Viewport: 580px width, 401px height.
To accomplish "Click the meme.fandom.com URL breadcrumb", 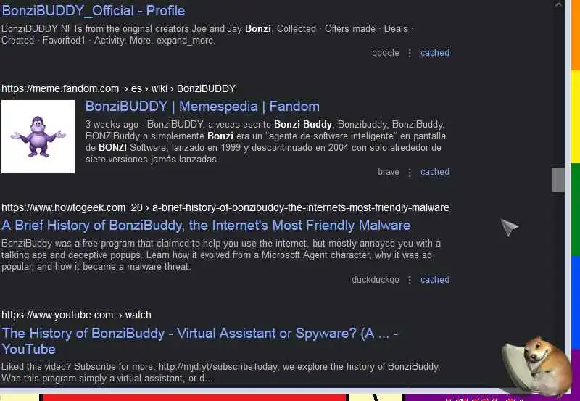I will (118, 88).
